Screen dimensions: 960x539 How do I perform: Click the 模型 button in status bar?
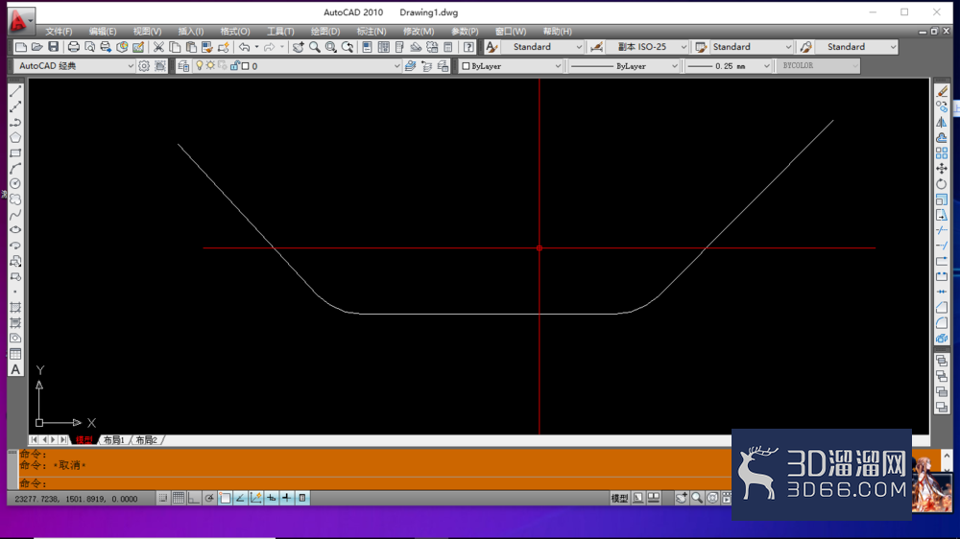click(619, 498)
